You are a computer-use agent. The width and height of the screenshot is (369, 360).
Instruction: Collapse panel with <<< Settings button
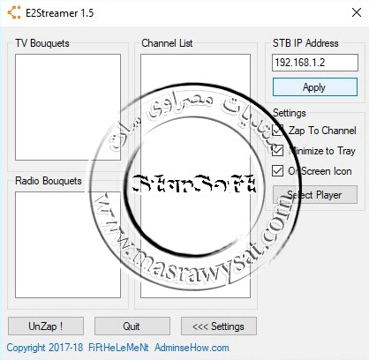pos(219,326)
